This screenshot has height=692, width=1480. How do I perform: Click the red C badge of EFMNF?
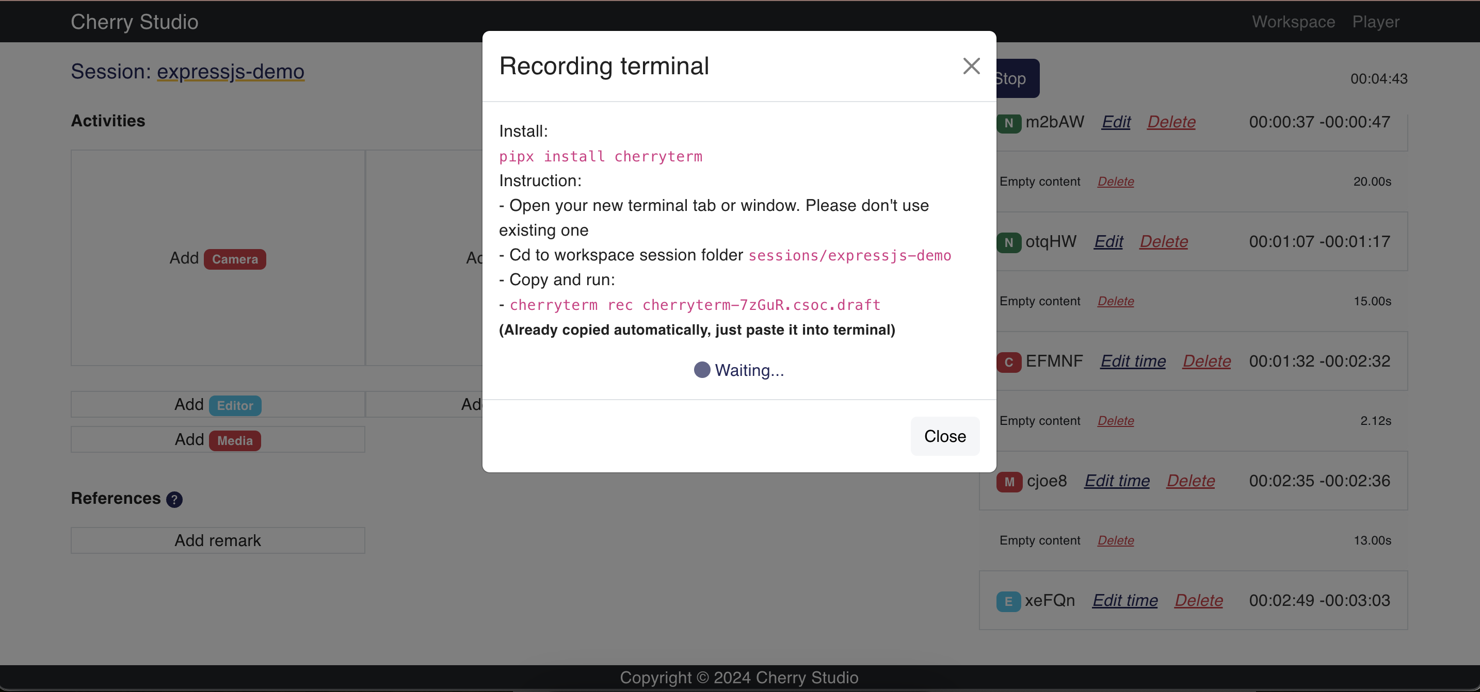pos(1008,362)
